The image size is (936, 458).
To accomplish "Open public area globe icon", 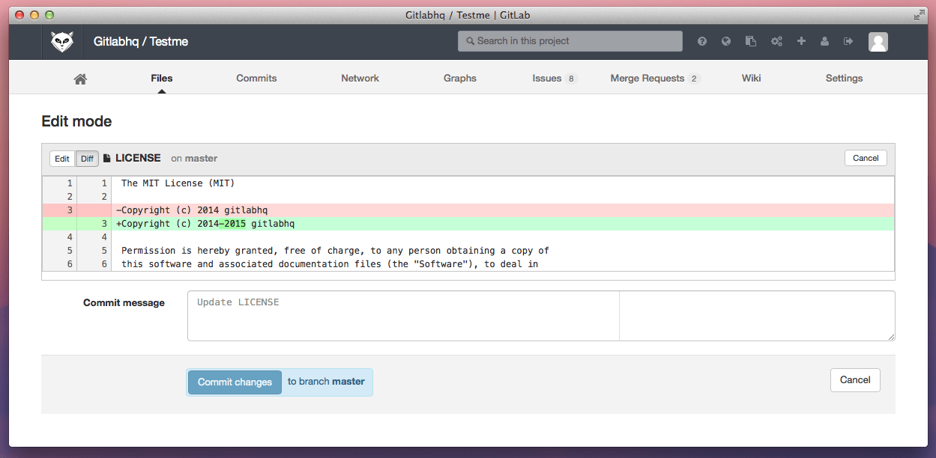I will click(x=726, y=42).
